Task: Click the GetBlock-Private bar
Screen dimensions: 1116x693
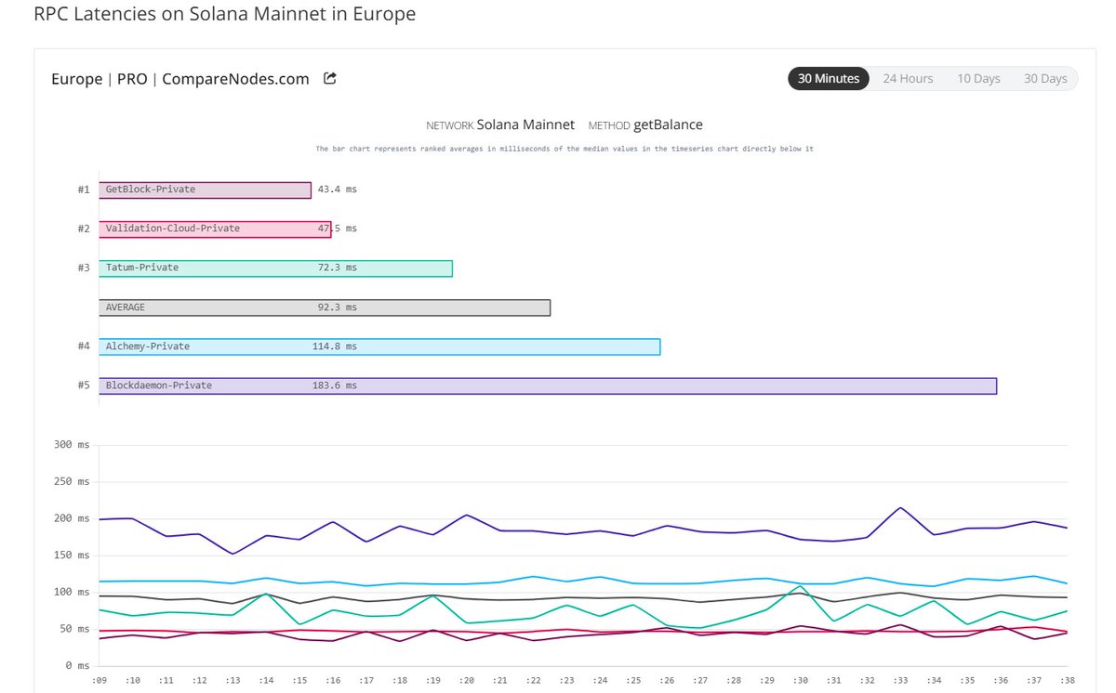Action: point(205,190)
